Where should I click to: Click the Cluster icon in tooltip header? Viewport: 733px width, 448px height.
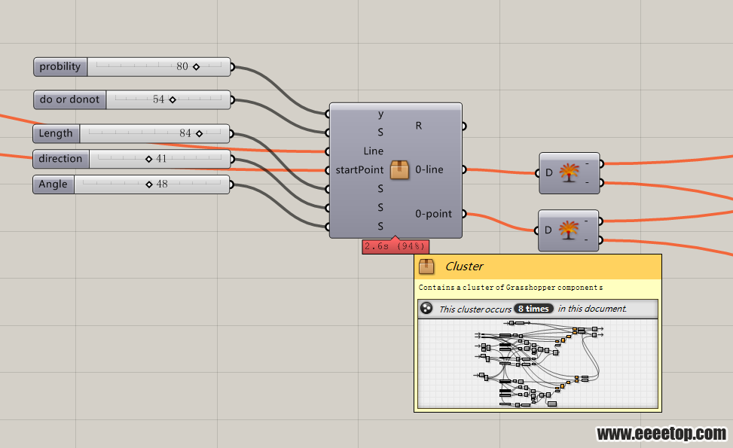426,267
